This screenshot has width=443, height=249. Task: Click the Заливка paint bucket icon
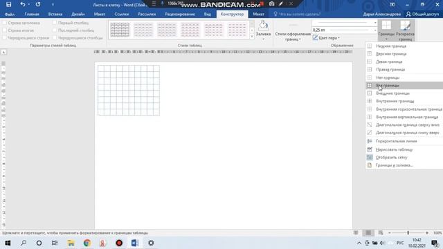pyautogui.click(x=263, y=26)
